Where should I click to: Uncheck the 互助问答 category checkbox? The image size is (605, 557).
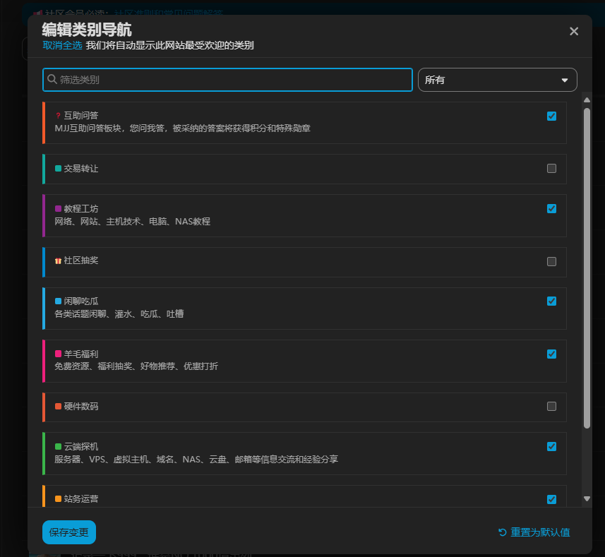pyautogui.click(x=551, y=116)
